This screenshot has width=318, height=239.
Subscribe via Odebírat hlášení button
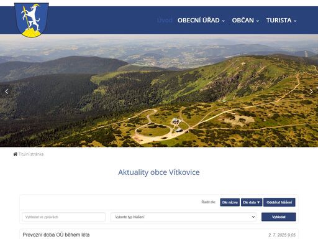279,202
